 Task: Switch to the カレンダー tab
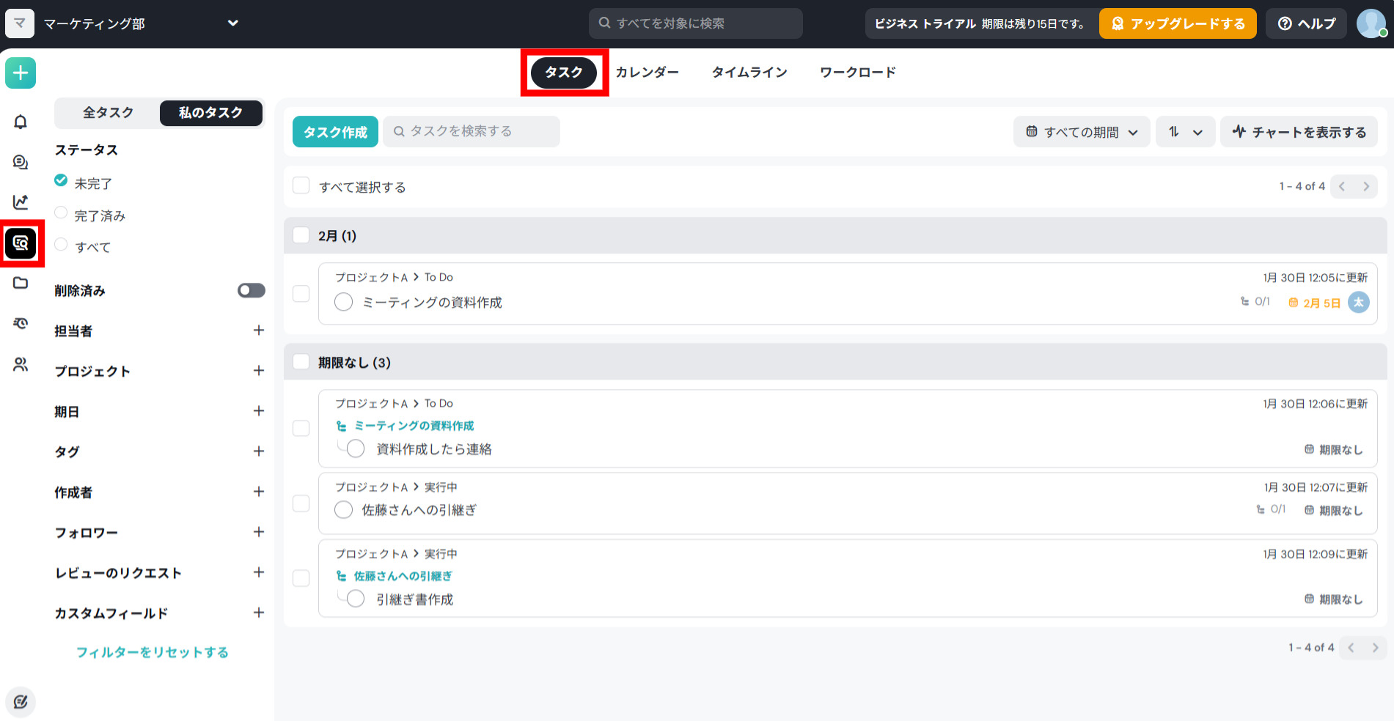646,73
